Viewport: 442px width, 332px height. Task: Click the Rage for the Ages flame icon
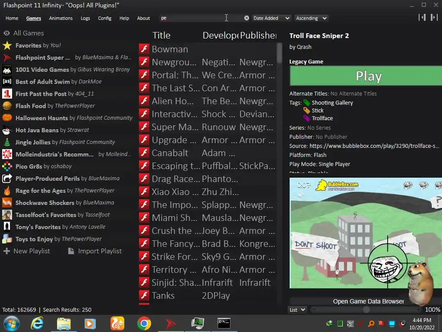[x=7, y=191]
